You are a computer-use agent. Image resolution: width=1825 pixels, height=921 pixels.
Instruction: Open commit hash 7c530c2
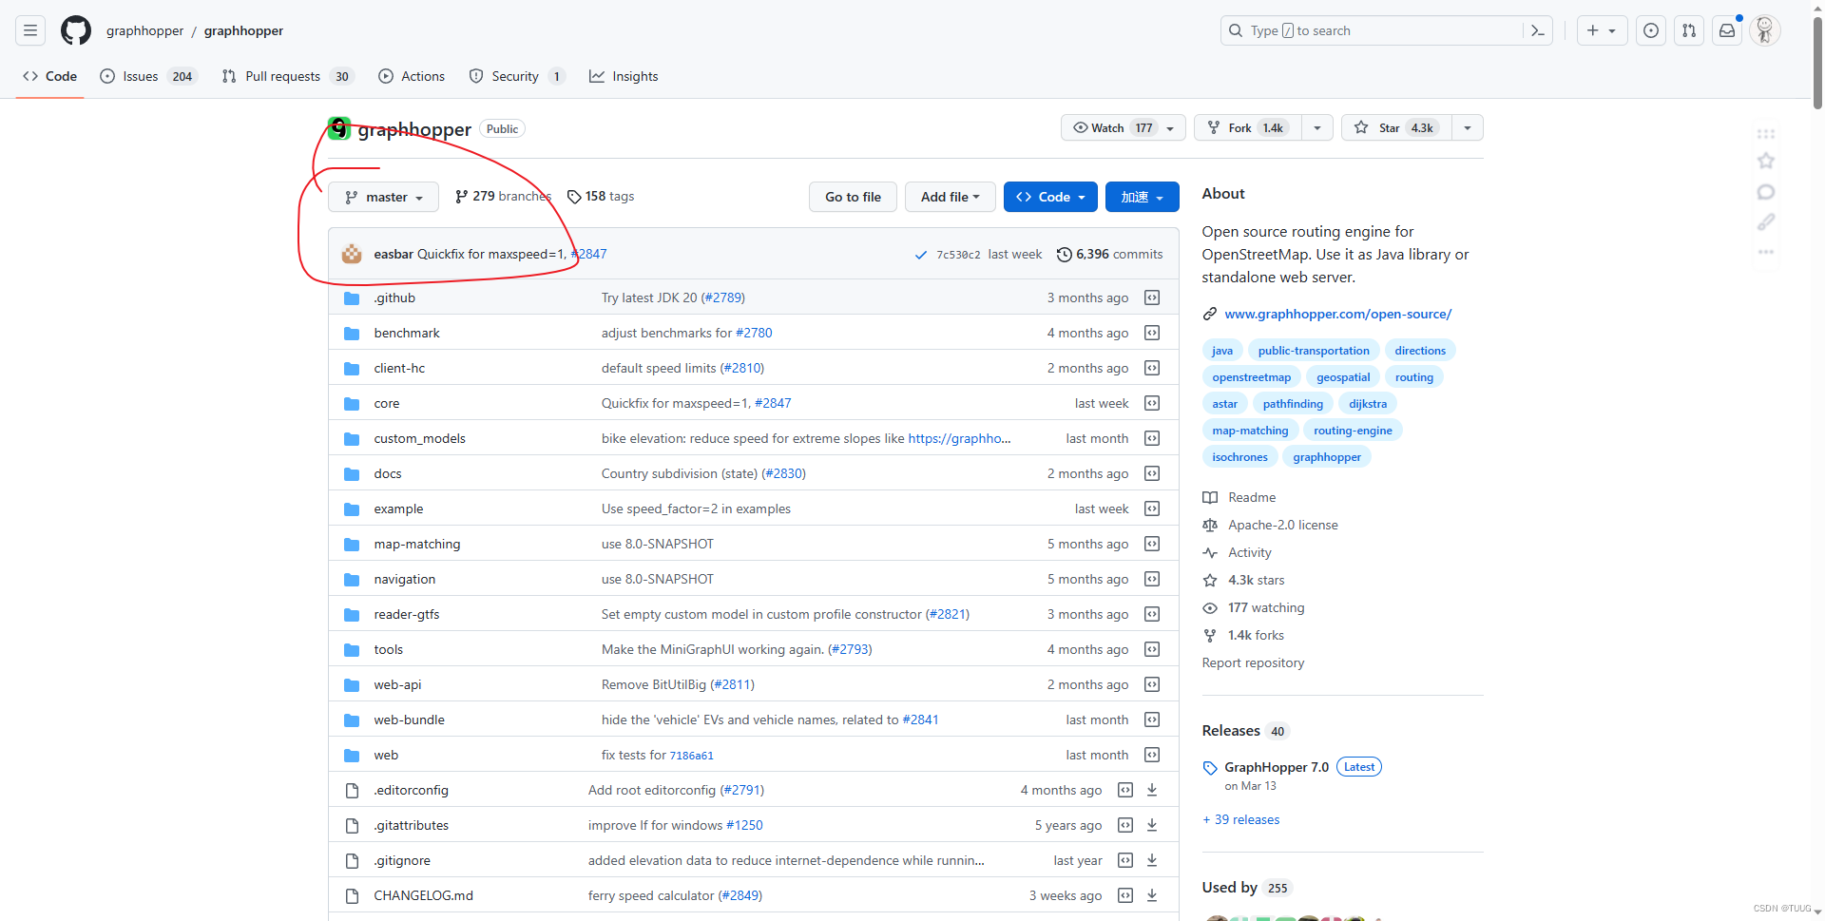[x=958, y=255]
